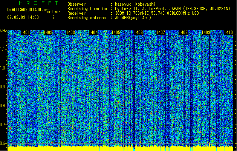
Task: Click the 1.1 kHz axis label
Action: 3,49
